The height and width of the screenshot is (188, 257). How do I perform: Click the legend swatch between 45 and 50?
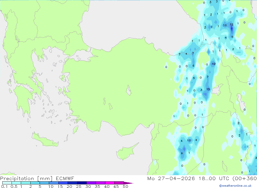[x=119, y=183]
